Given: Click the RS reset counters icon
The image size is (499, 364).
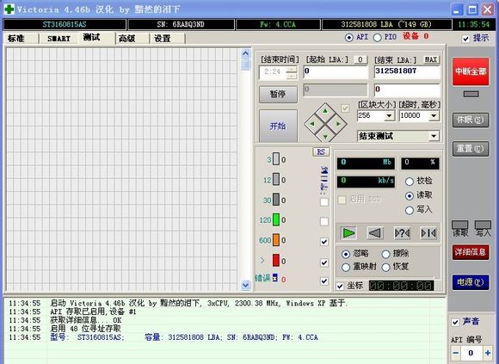Looking at the screenshot, I should click(x=321, y=152).
